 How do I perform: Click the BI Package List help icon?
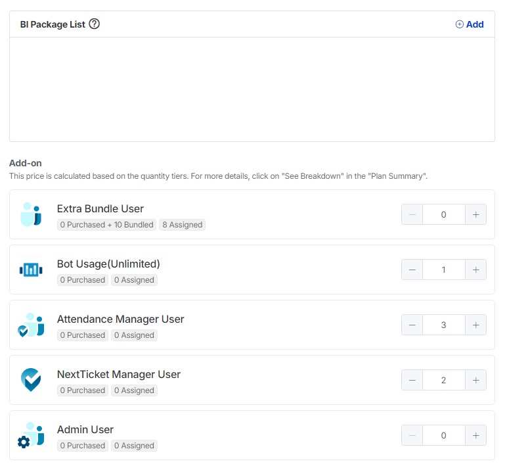(95, 24)
